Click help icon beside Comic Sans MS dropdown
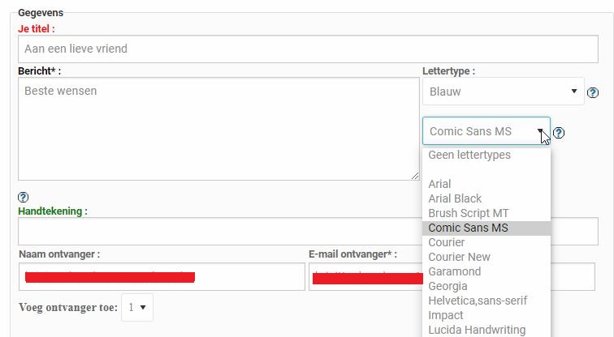The width and height of the screenshot is (614, 337). 559,133
